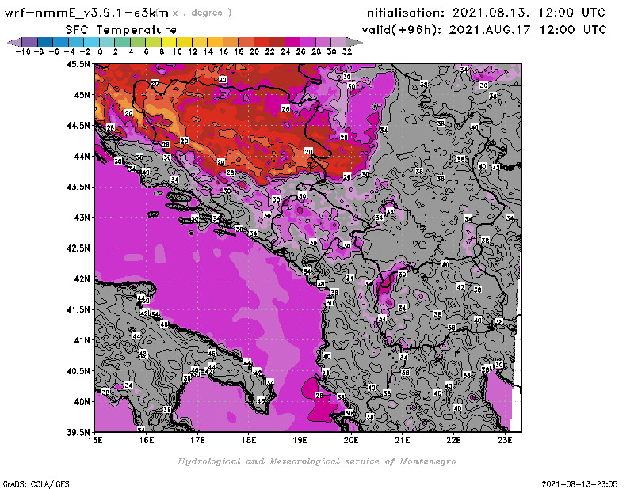This screenshot has width=634, height=489.
Task: Click 'Hydrological and Meteorological service of Montenegro' caption
Action: pyautogui.click(x=316, y=461)
